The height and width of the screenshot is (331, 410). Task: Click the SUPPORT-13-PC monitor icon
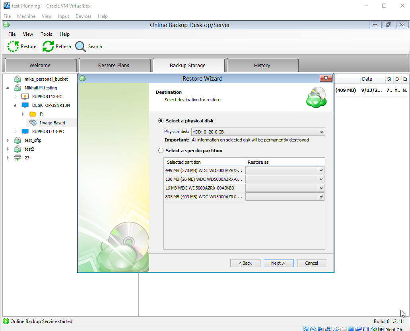25,132
